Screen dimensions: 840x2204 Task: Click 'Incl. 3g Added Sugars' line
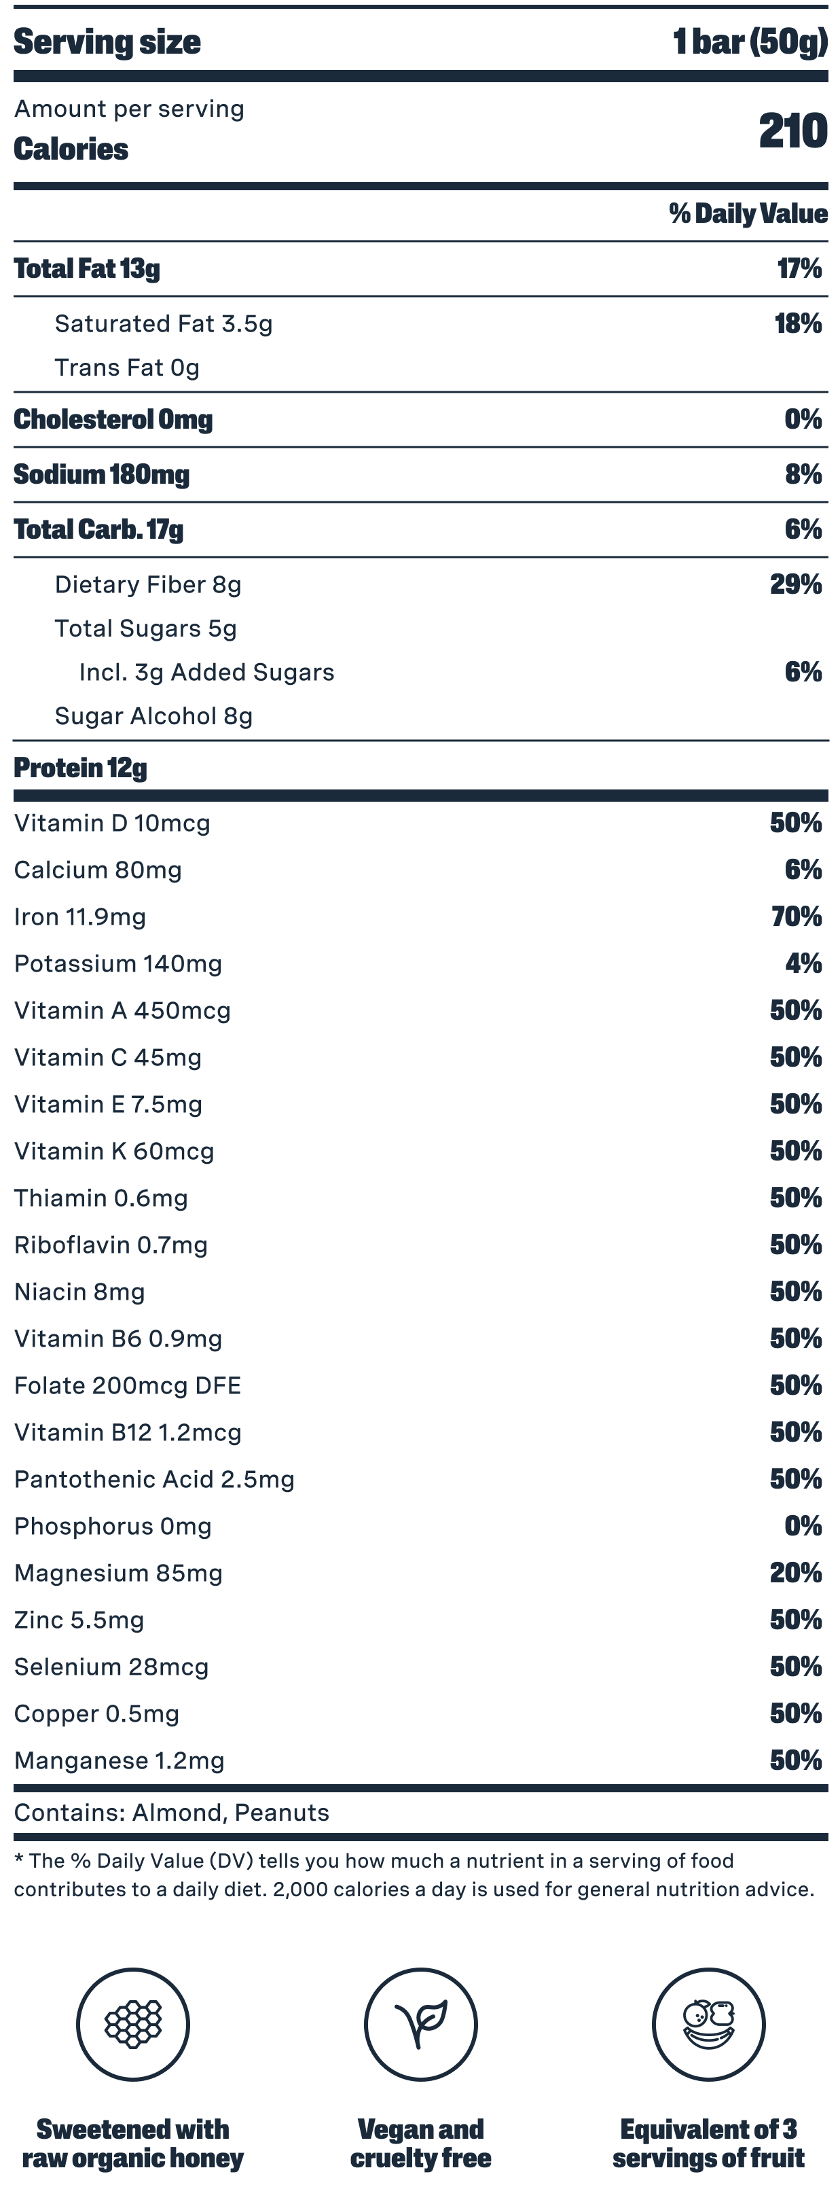(x=206, y=673)
